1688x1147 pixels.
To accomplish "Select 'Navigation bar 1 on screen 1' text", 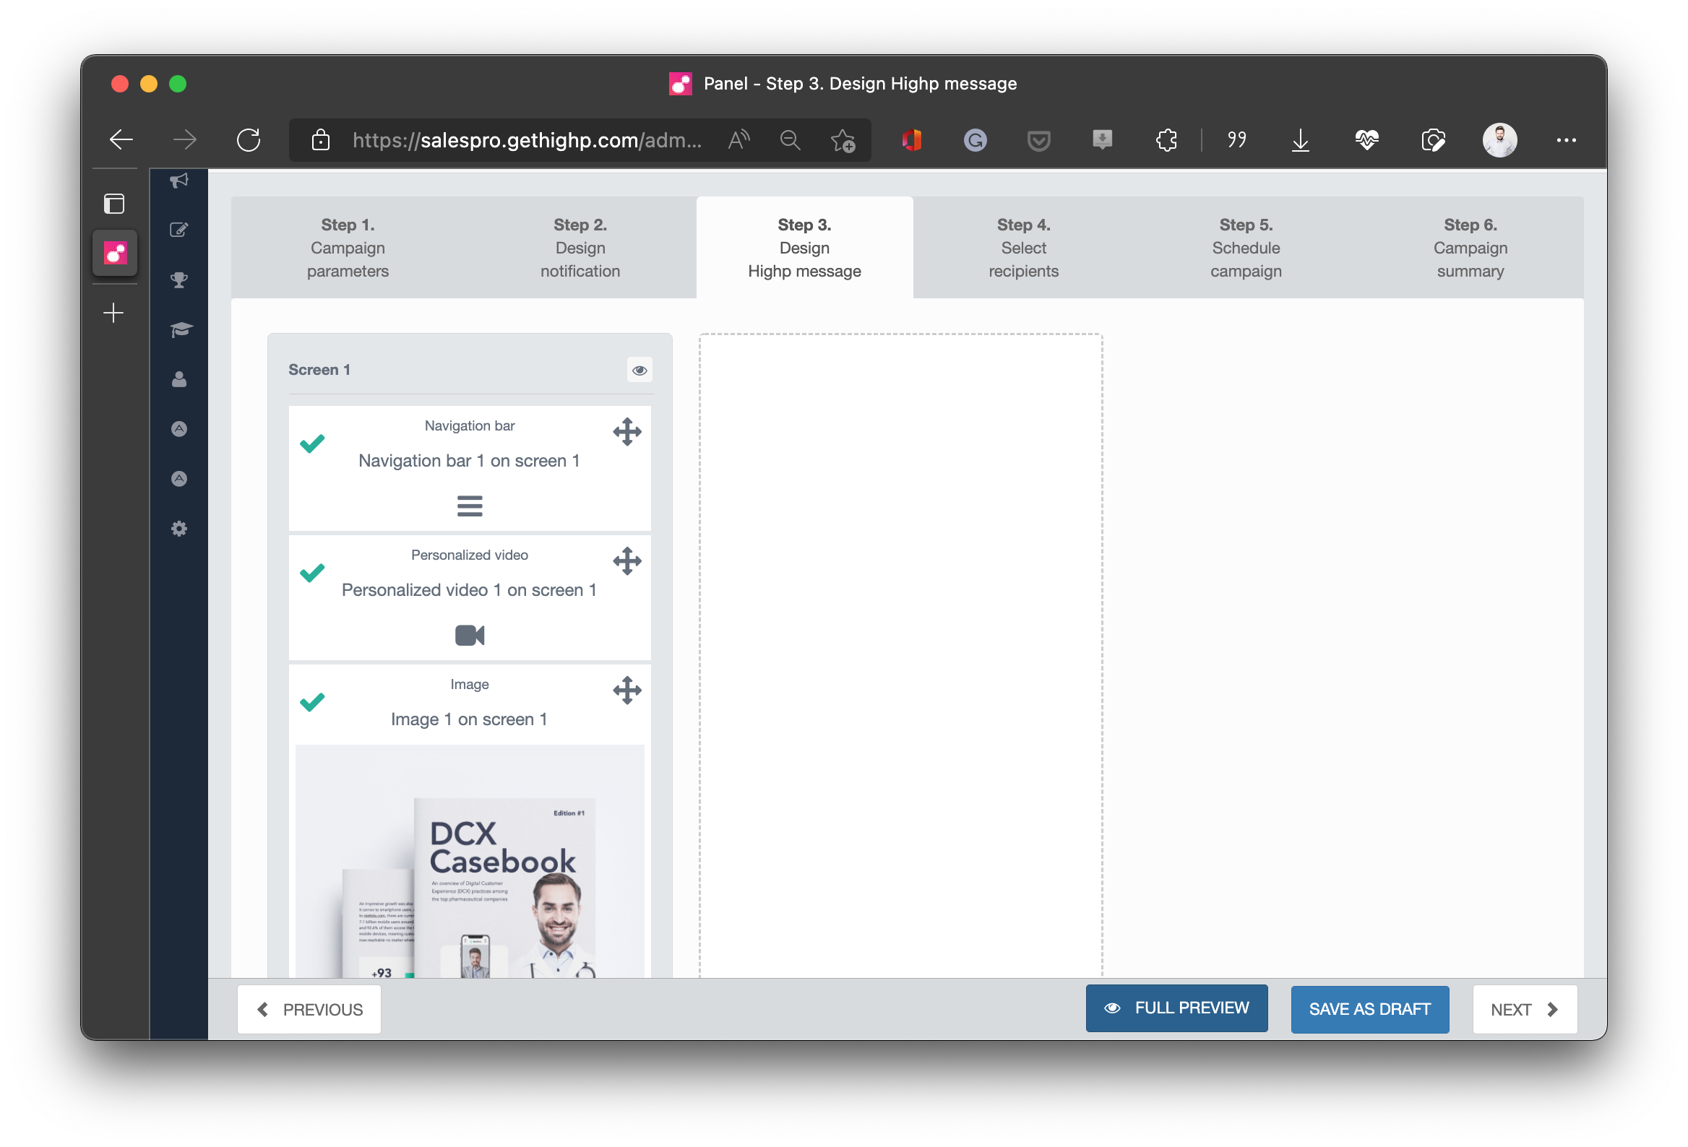I will (x=468, y=461).
